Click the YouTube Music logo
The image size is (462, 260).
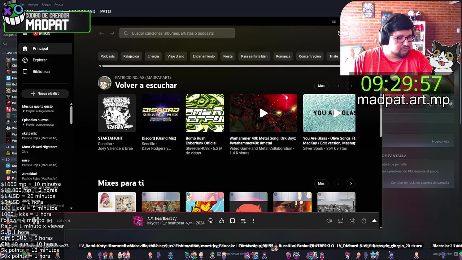coord(41,34)
